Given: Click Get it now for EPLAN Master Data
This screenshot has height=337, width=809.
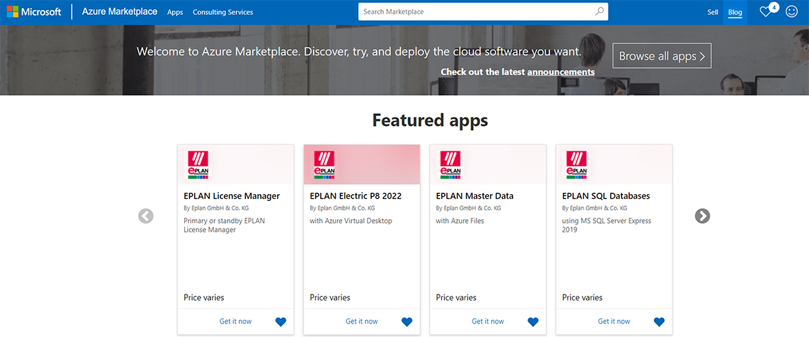Looking at the screenshot, I should click(487, 321).
